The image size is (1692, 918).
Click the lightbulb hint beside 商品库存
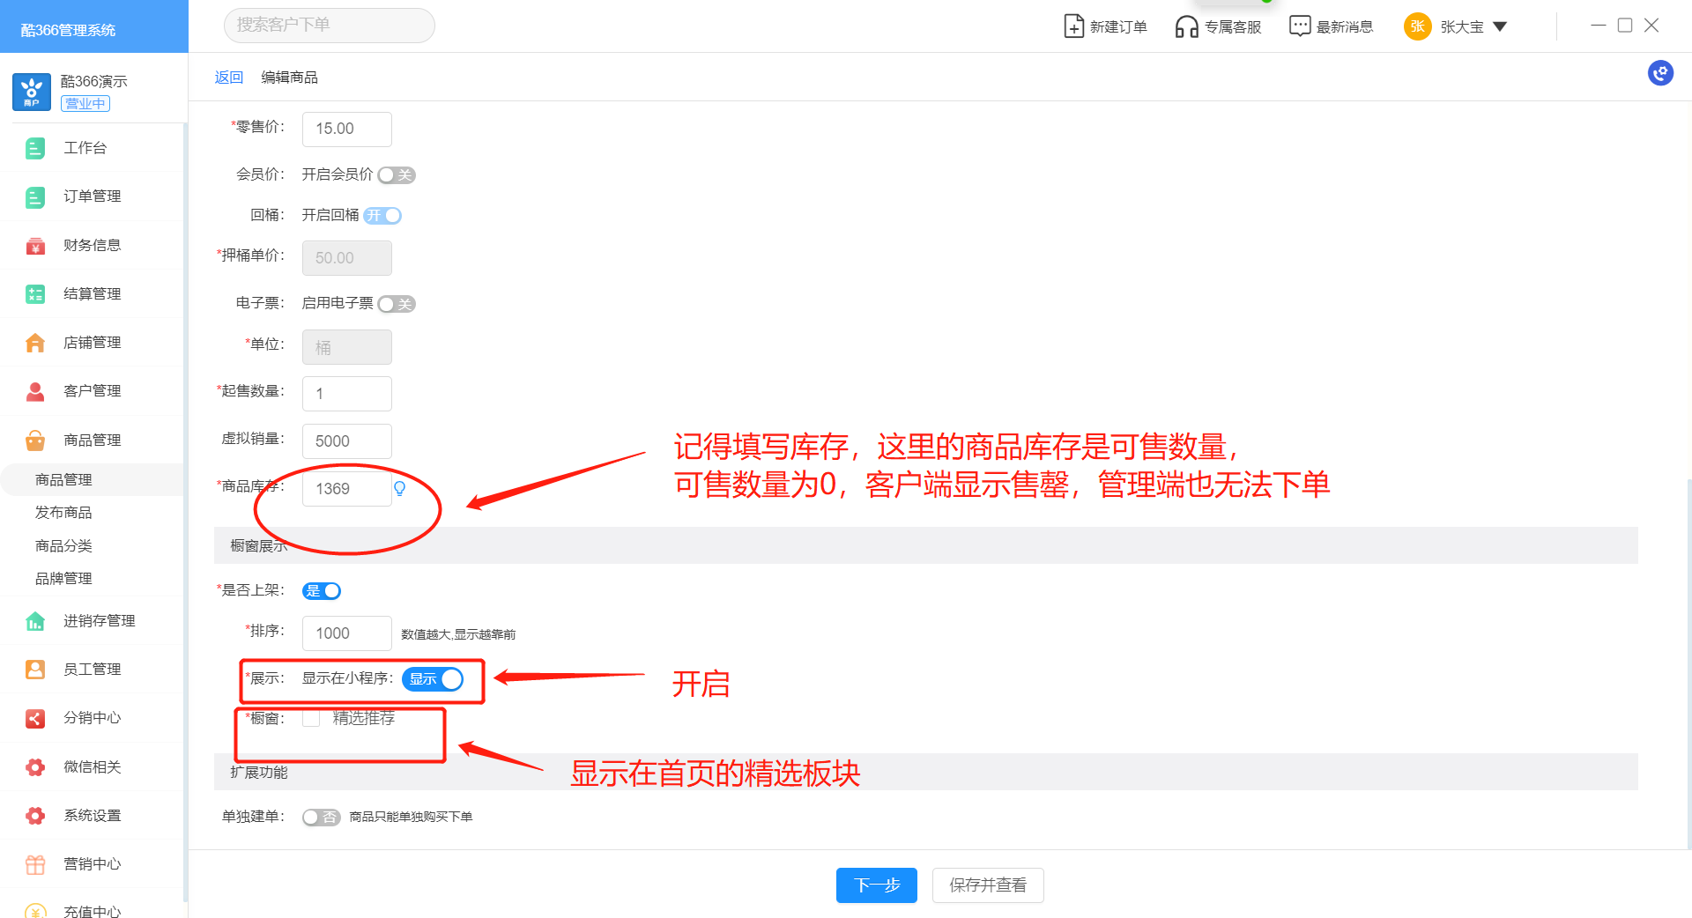coord(399,489)
